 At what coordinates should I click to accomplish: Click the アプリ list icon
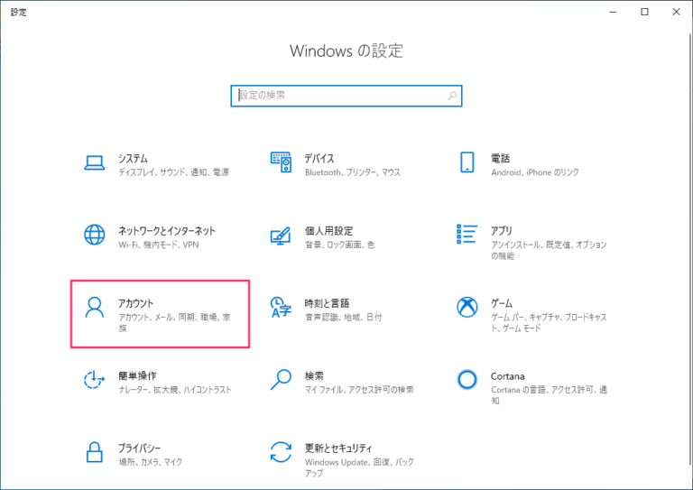click(467, 236)
